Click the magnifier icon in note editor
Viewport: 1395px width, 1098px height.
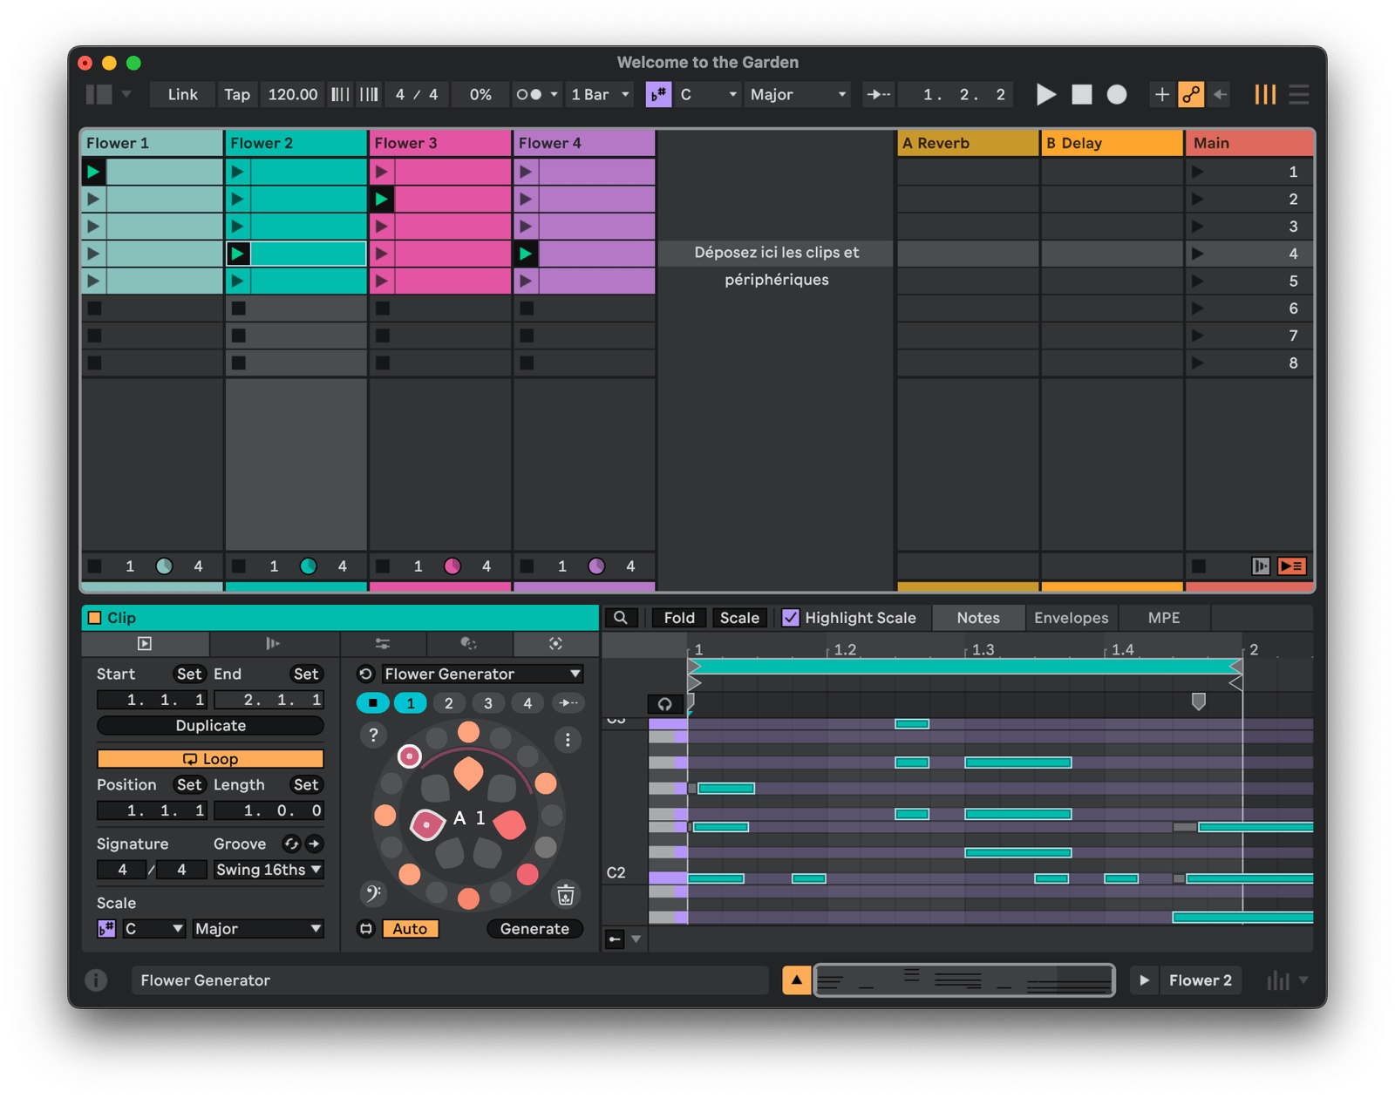621,618
